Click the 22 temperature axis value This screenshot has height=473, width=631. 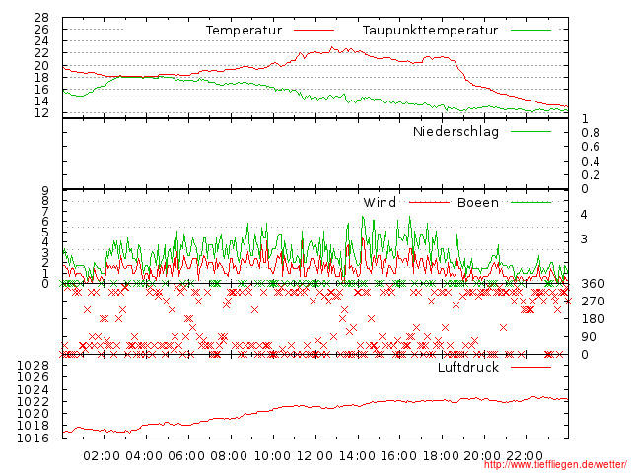(41, 53)
